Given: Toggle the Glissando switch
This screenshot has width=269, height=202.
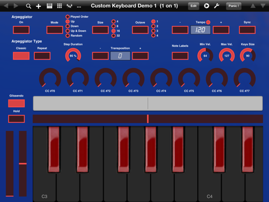Looking at the screenshot, I should tap(16, 103).
